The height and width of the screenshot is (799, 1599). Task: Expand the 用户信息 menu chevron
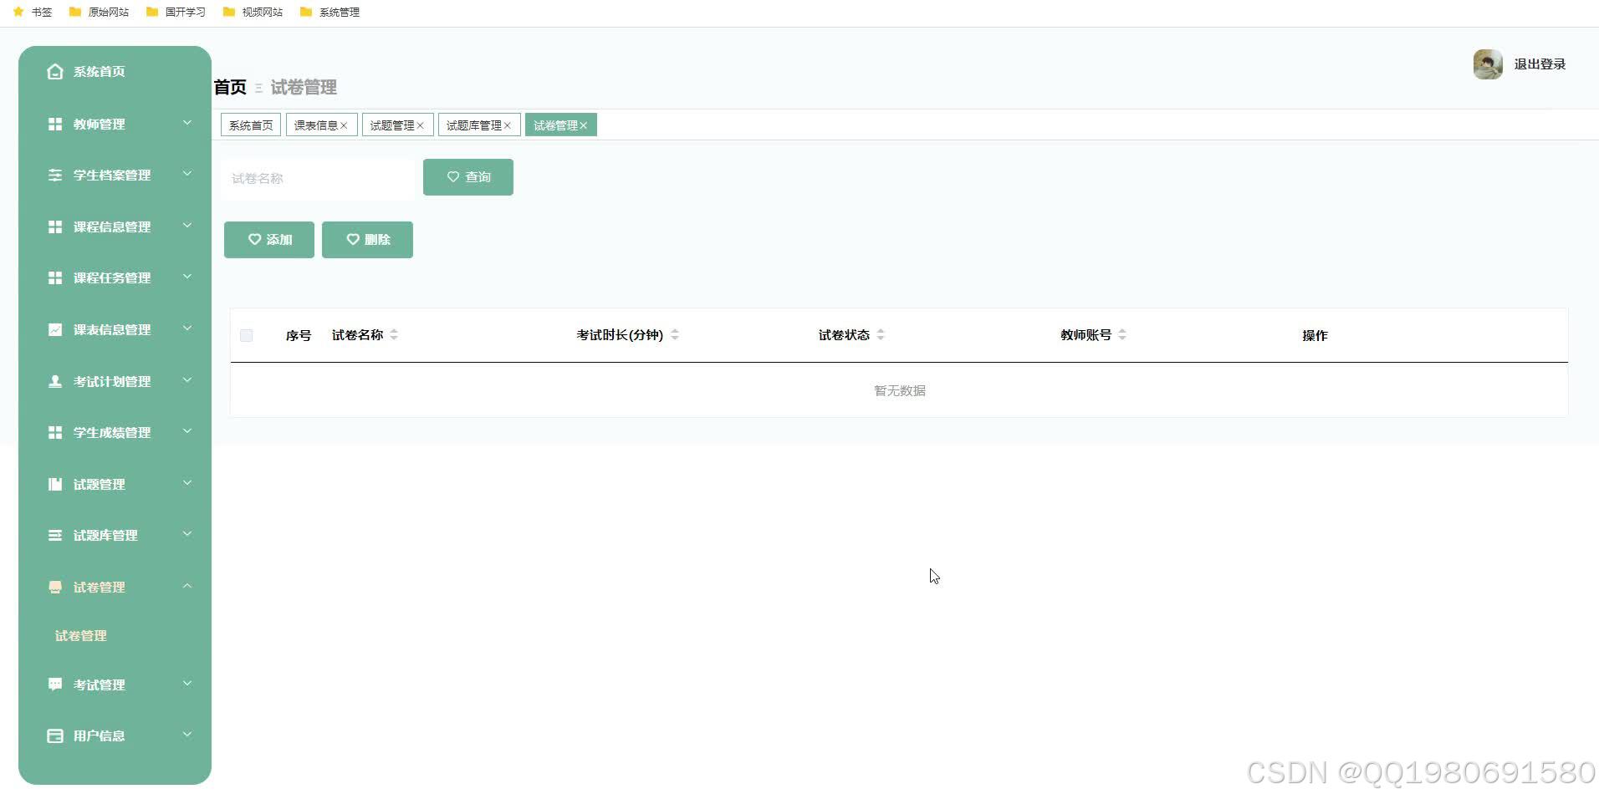(187, 735)
